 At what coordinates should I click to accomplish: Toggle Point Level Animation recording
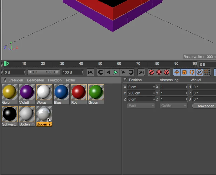point(207,72)
